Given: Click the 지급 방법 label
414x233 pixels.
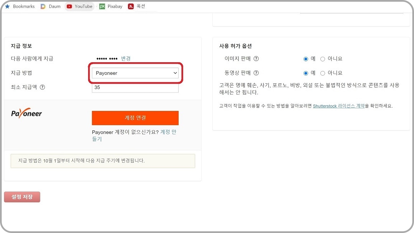Looking at the screenshot, I should click(x=21, y=73).
